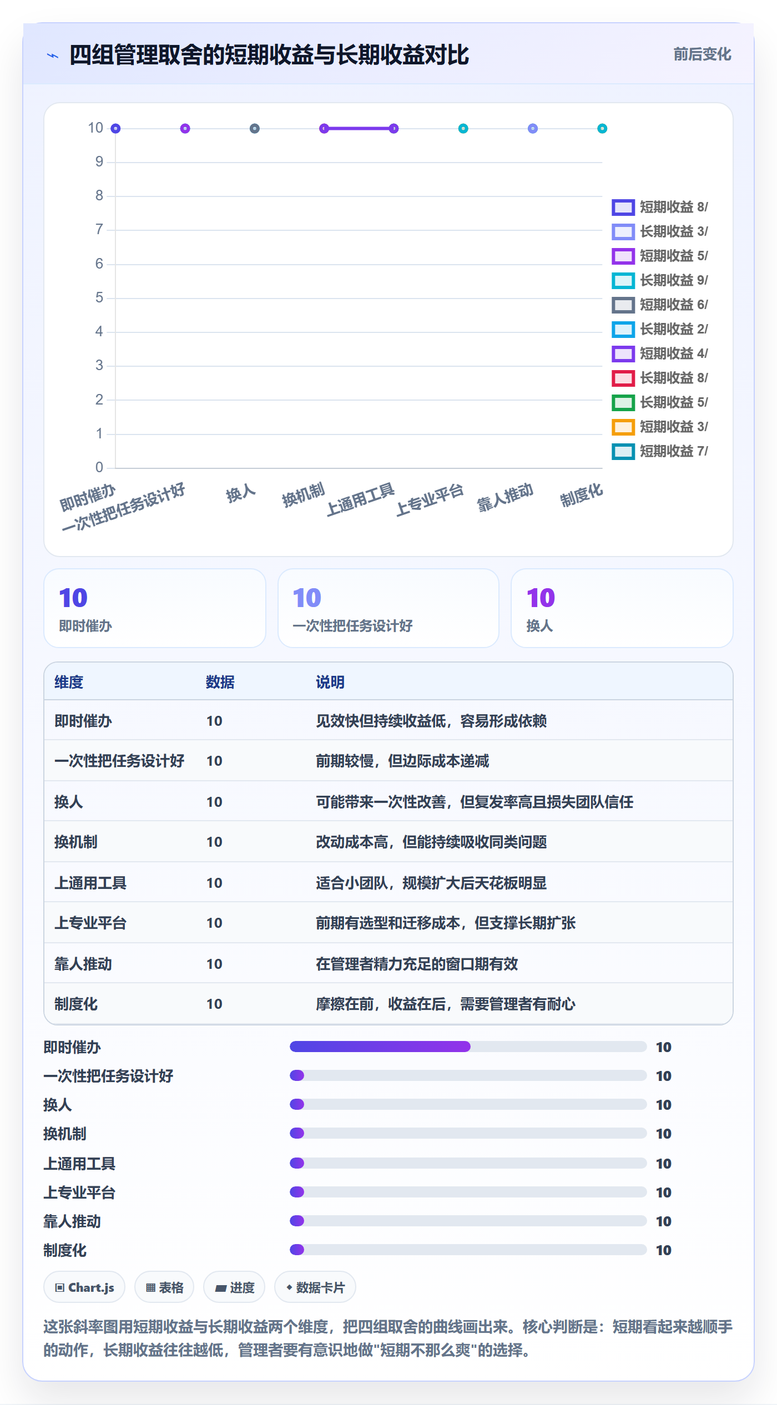Click the 即时催办 progress bar

point(468,1047)
